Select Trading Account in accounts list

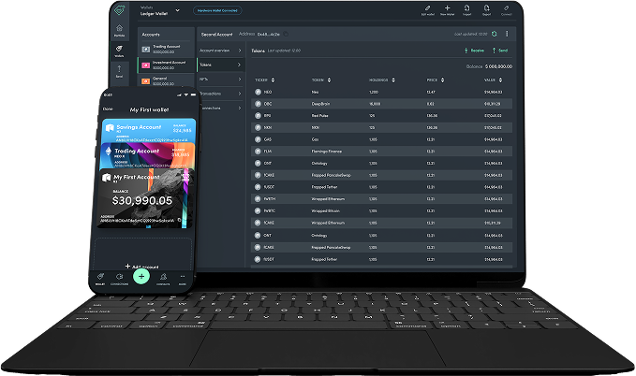(165, 49)
